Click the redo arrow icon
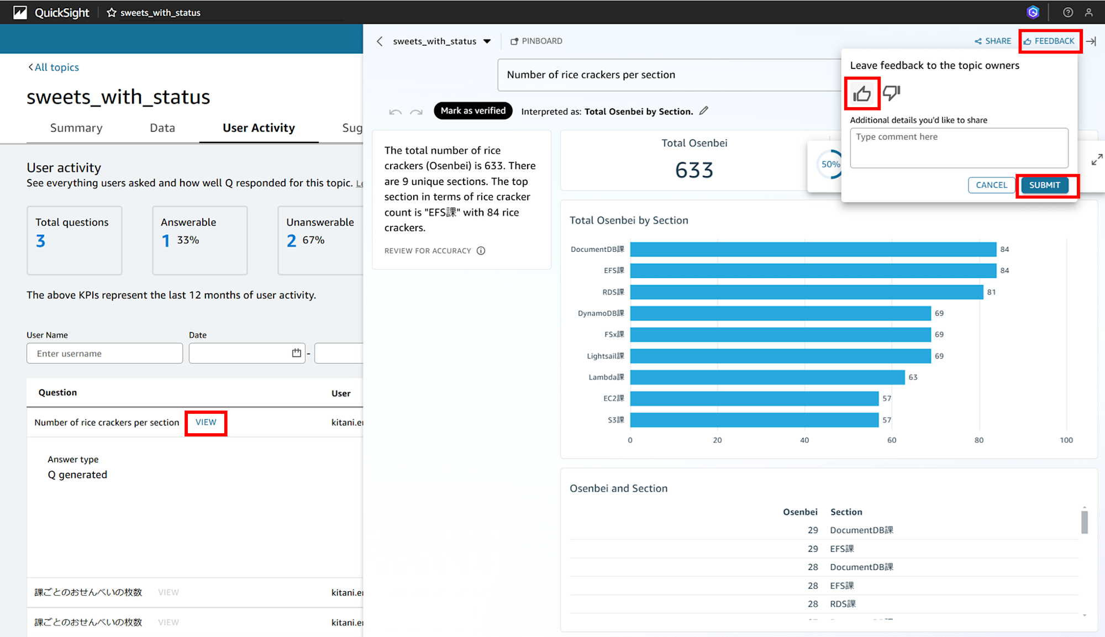 click(416, 112)
